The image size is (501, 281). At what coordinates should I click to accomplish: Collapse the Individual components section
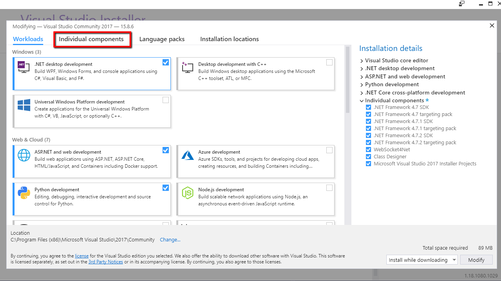(x=362, y=101)
